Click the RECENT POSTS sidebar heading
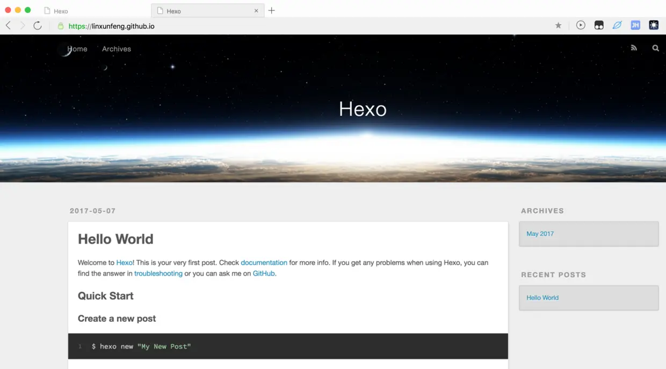This screenshot has width=666, height=369. pyautogui.click(x=553, y=275)
